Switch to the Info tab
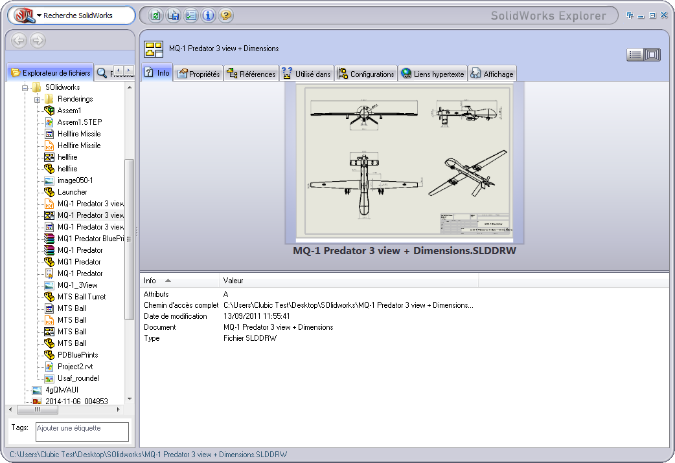The width and height of the screenshot is (675, 463). click(157, 72)
